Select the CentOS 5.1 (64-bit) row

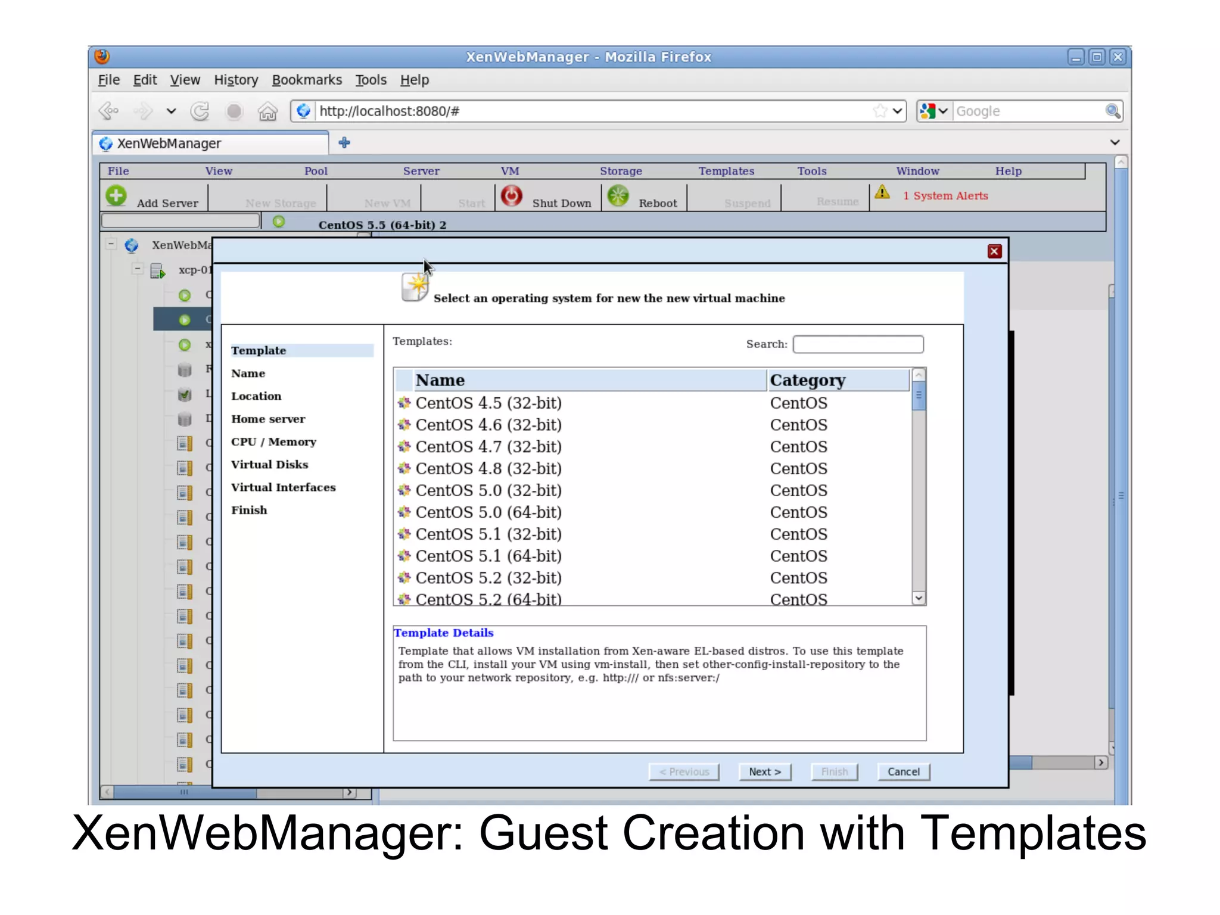(x=653, y=556)
